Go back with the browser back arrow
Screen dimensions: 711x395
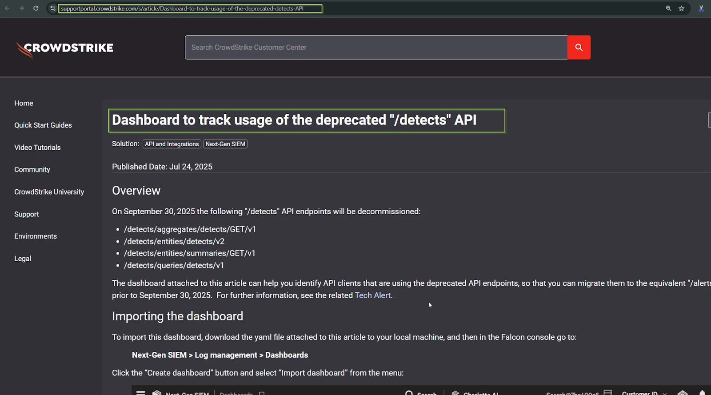click(7, 8)
